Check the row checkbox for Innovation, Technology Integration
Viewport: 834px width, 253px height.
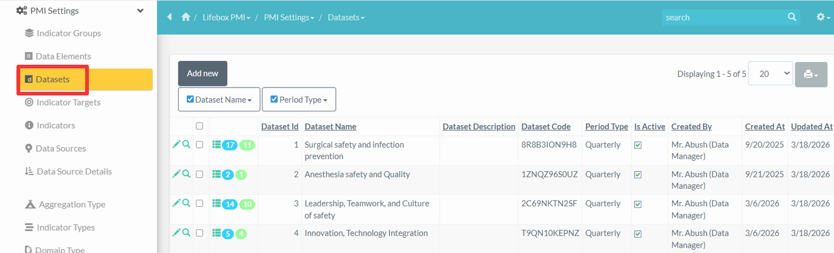coord(200,233)
